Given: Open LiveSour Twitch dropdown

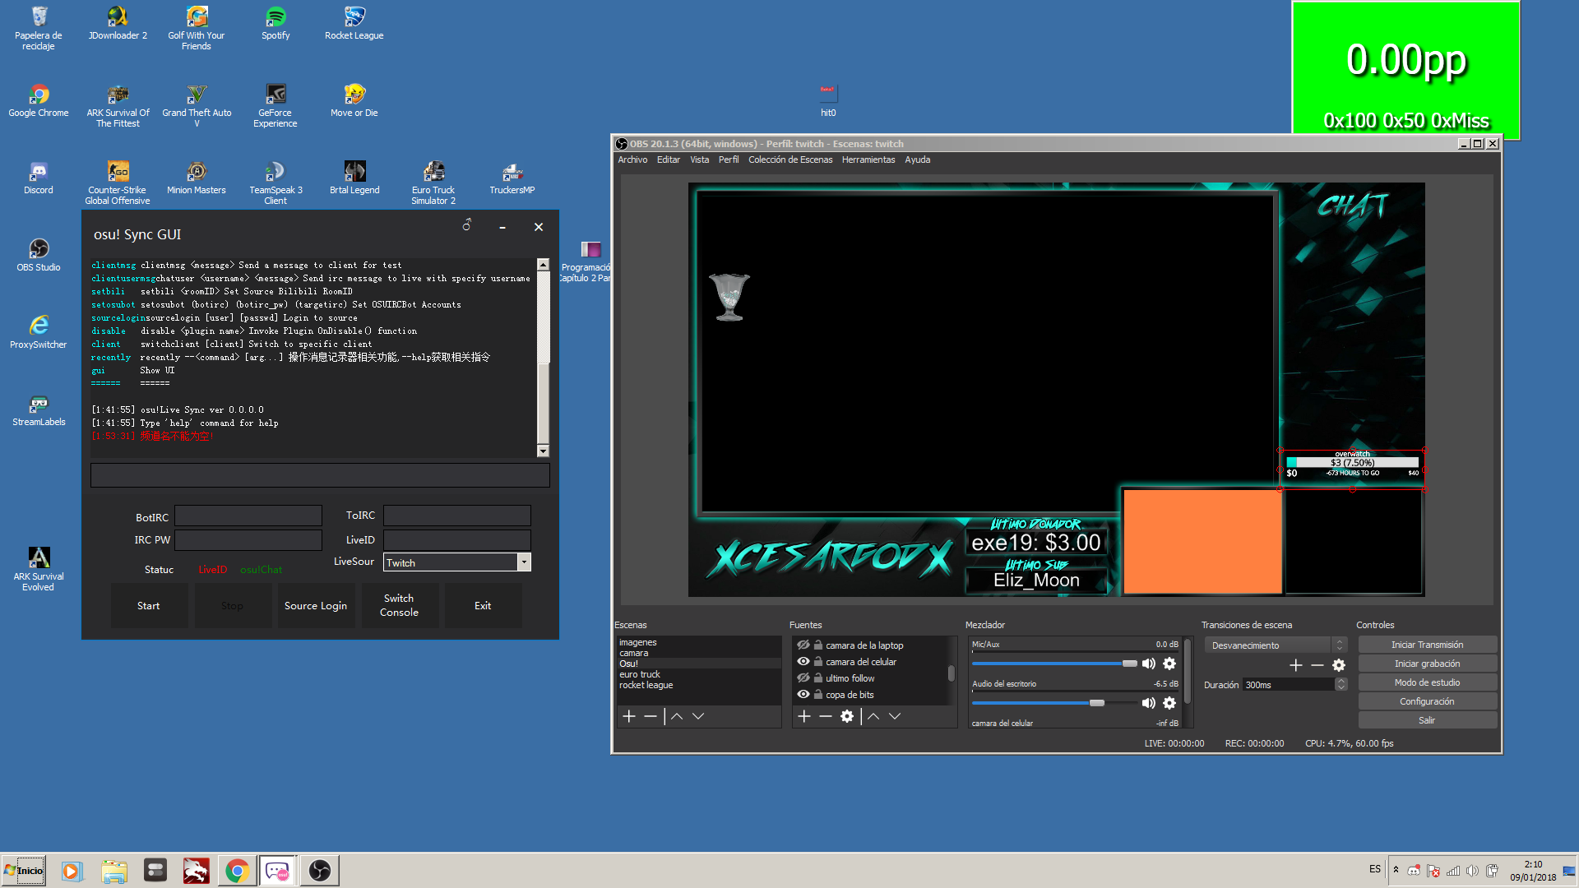Looking at the screenshot, I should [x=524, y=562].
